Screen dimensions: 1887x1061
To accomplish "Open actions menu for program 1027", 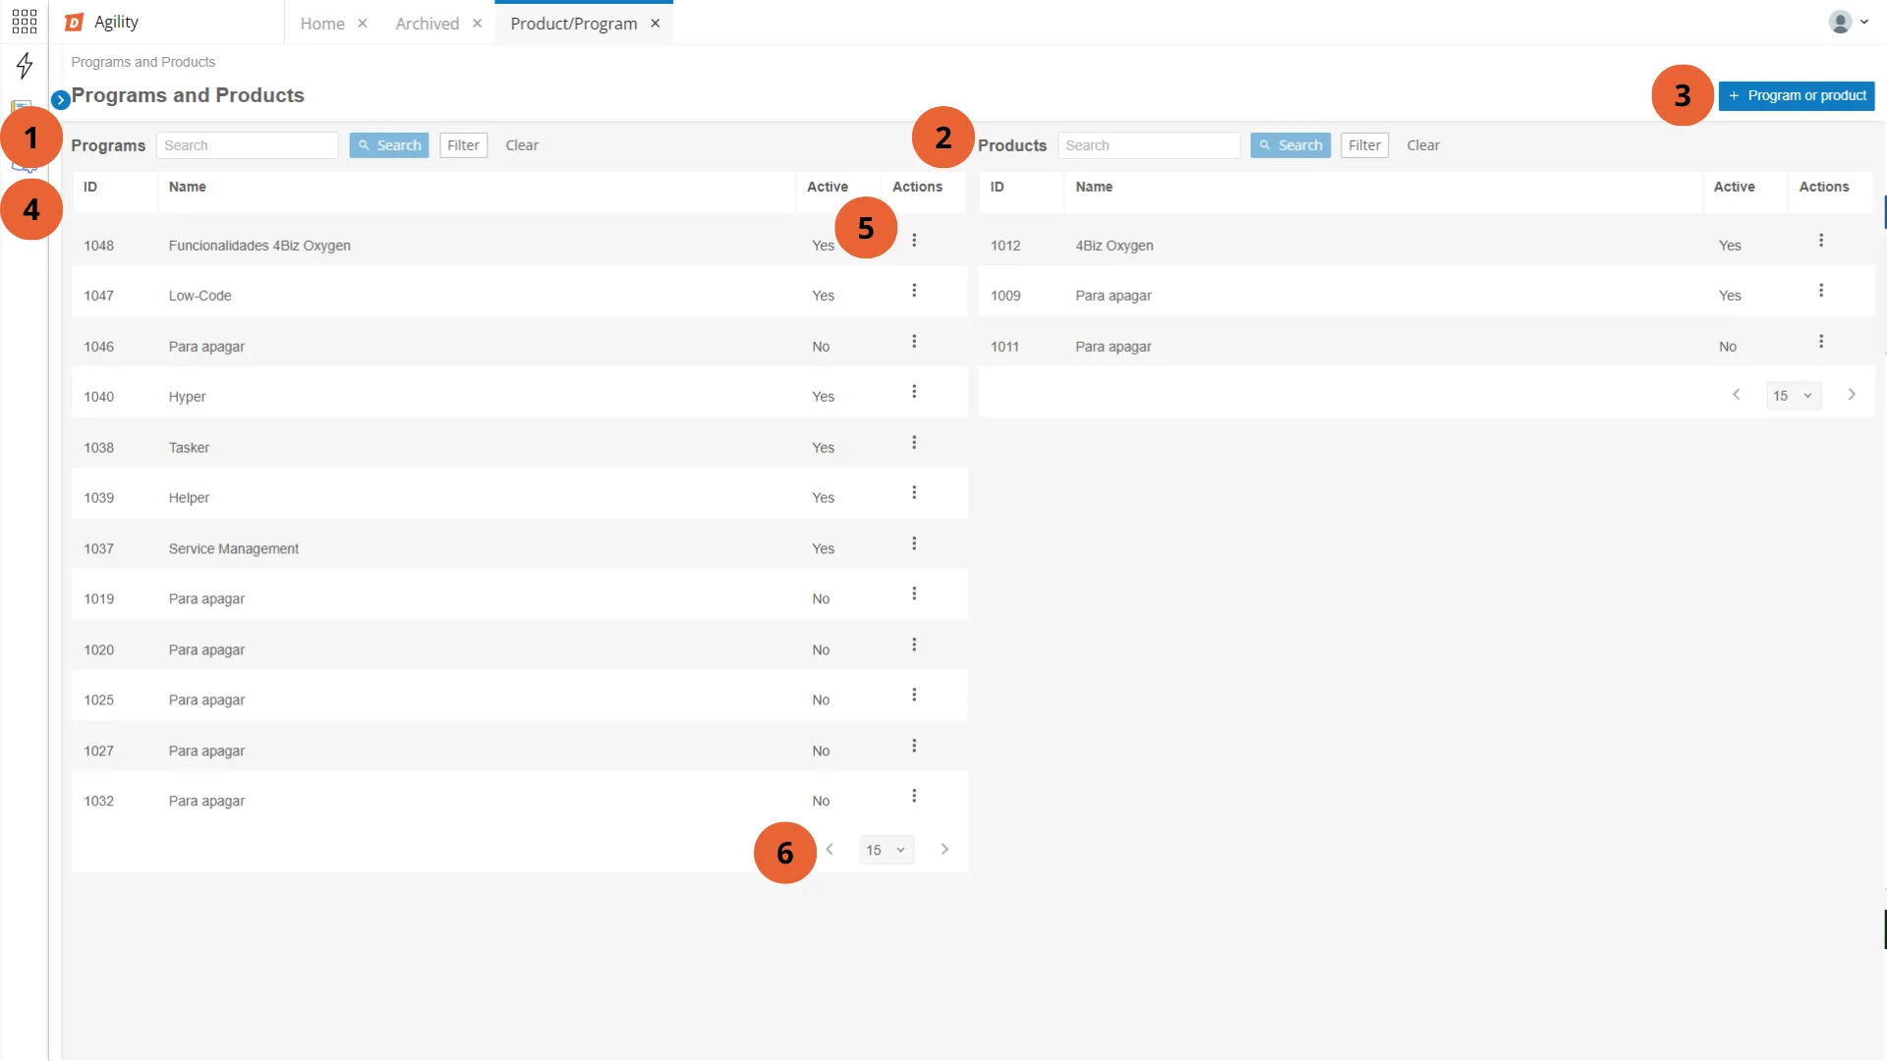I will 914,747.
